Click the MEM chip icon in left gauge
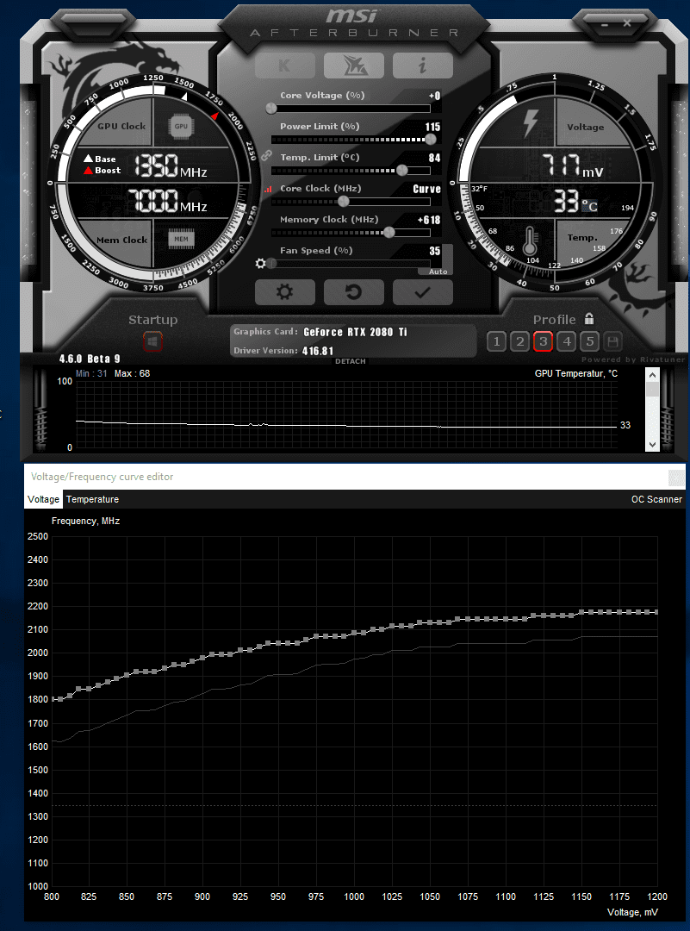690x931 pixels. click(181, 239)
